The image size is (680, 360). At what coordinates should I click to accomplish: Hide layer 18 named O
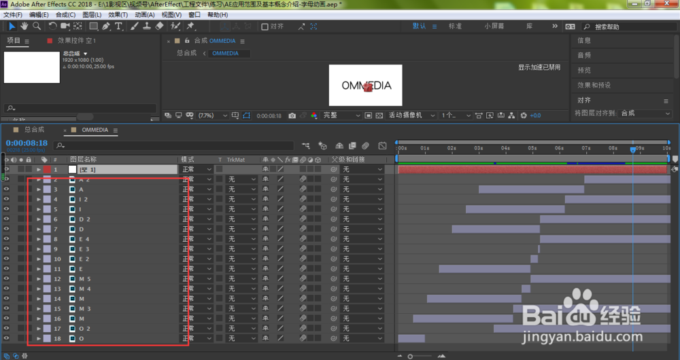point(6,338)
